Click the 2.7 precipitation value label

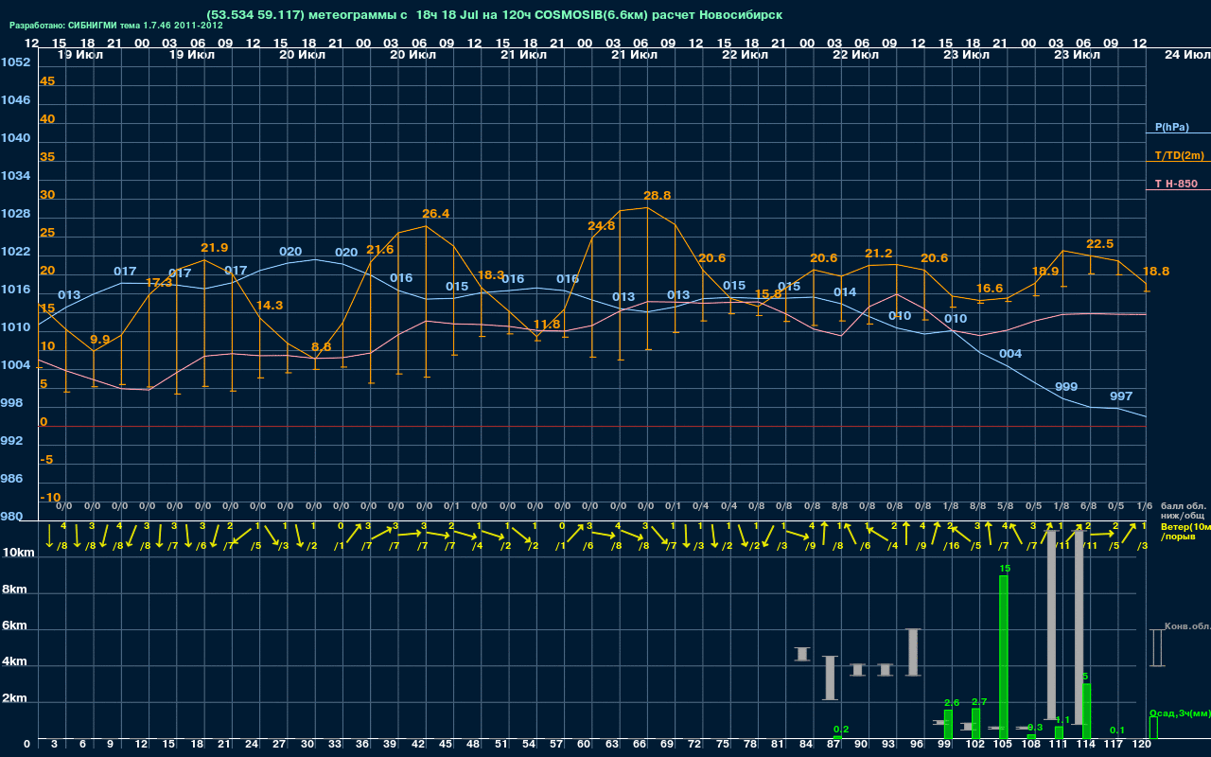(979, 701)
